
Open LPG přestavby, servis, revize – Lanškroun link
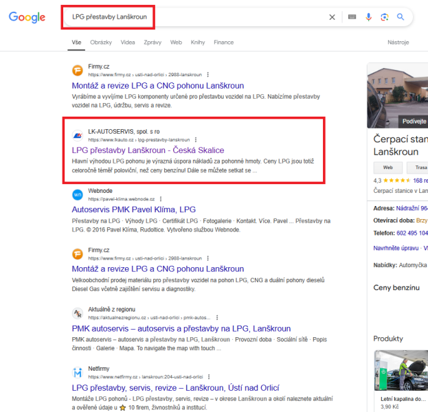pos(175,388)
